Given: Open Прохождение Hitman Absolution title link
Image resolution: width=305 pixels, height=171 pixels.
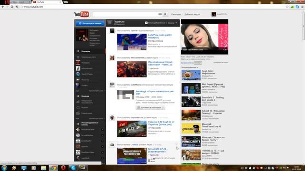Looking at the screenshot, I should [161, 63].
